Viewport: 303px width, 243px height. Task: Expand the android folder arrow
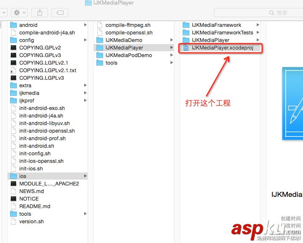coord(85,25)
